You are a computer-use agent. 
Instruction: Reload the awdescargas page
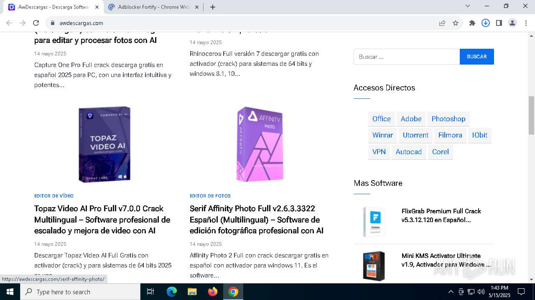point(36,23)
